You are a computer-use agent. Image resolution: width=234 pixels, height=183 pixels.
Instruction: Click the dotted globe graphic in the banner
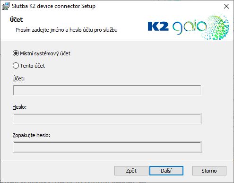coord(217,27)
